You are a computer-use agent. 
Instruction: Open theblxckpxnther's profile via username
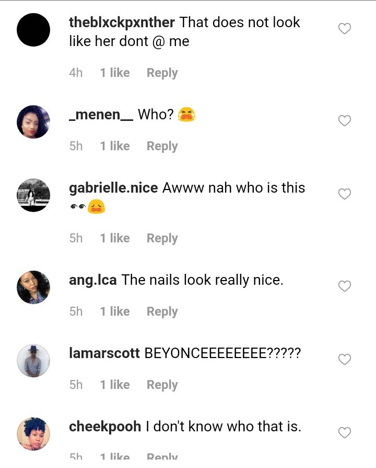122,23
